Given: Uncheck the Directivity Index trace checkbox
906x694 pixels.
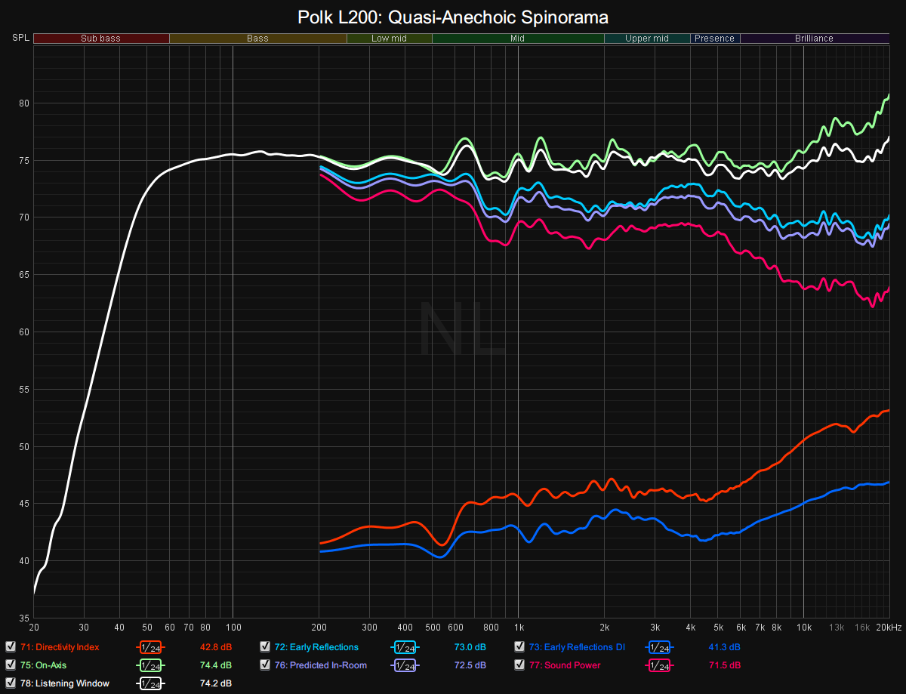Looking at the screenshot, I should (x=11, y=647).
